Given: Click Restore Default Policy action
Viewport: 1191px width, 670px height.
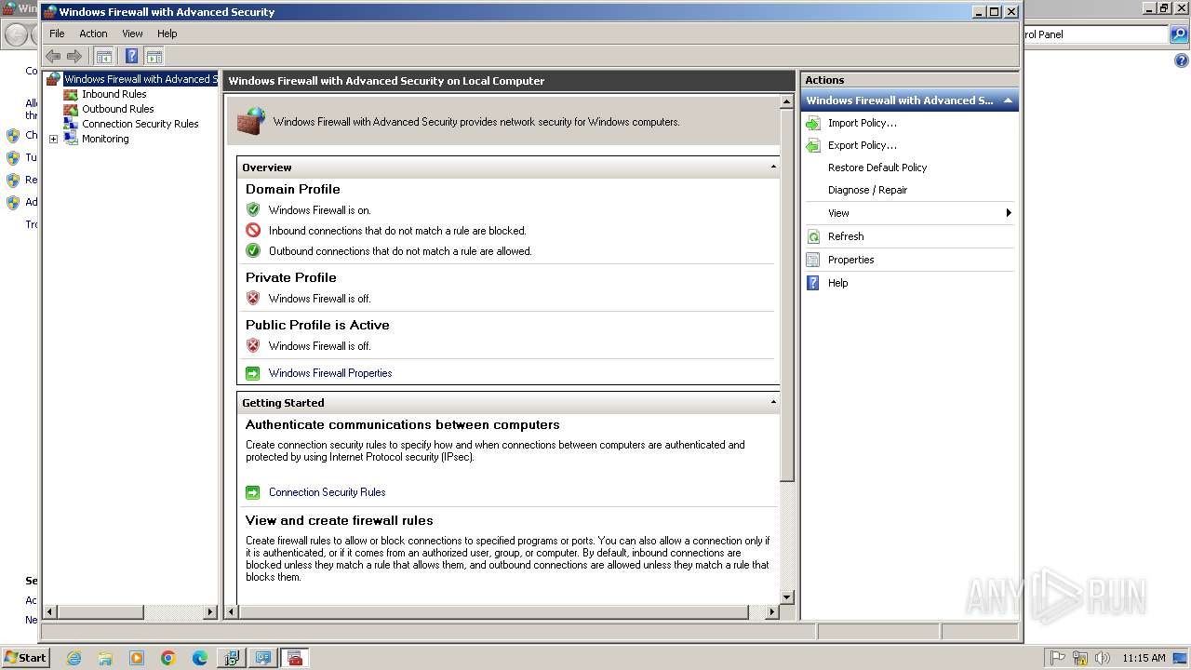Looking at the screenshot, I should [x=877, y=167].
